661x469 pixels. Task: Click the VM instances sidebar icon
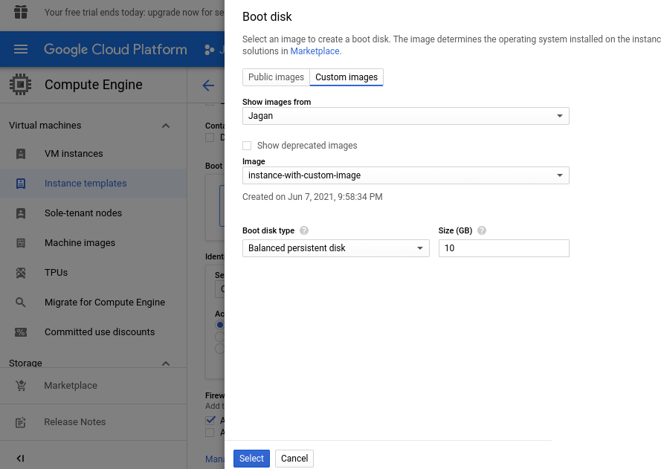21,154
